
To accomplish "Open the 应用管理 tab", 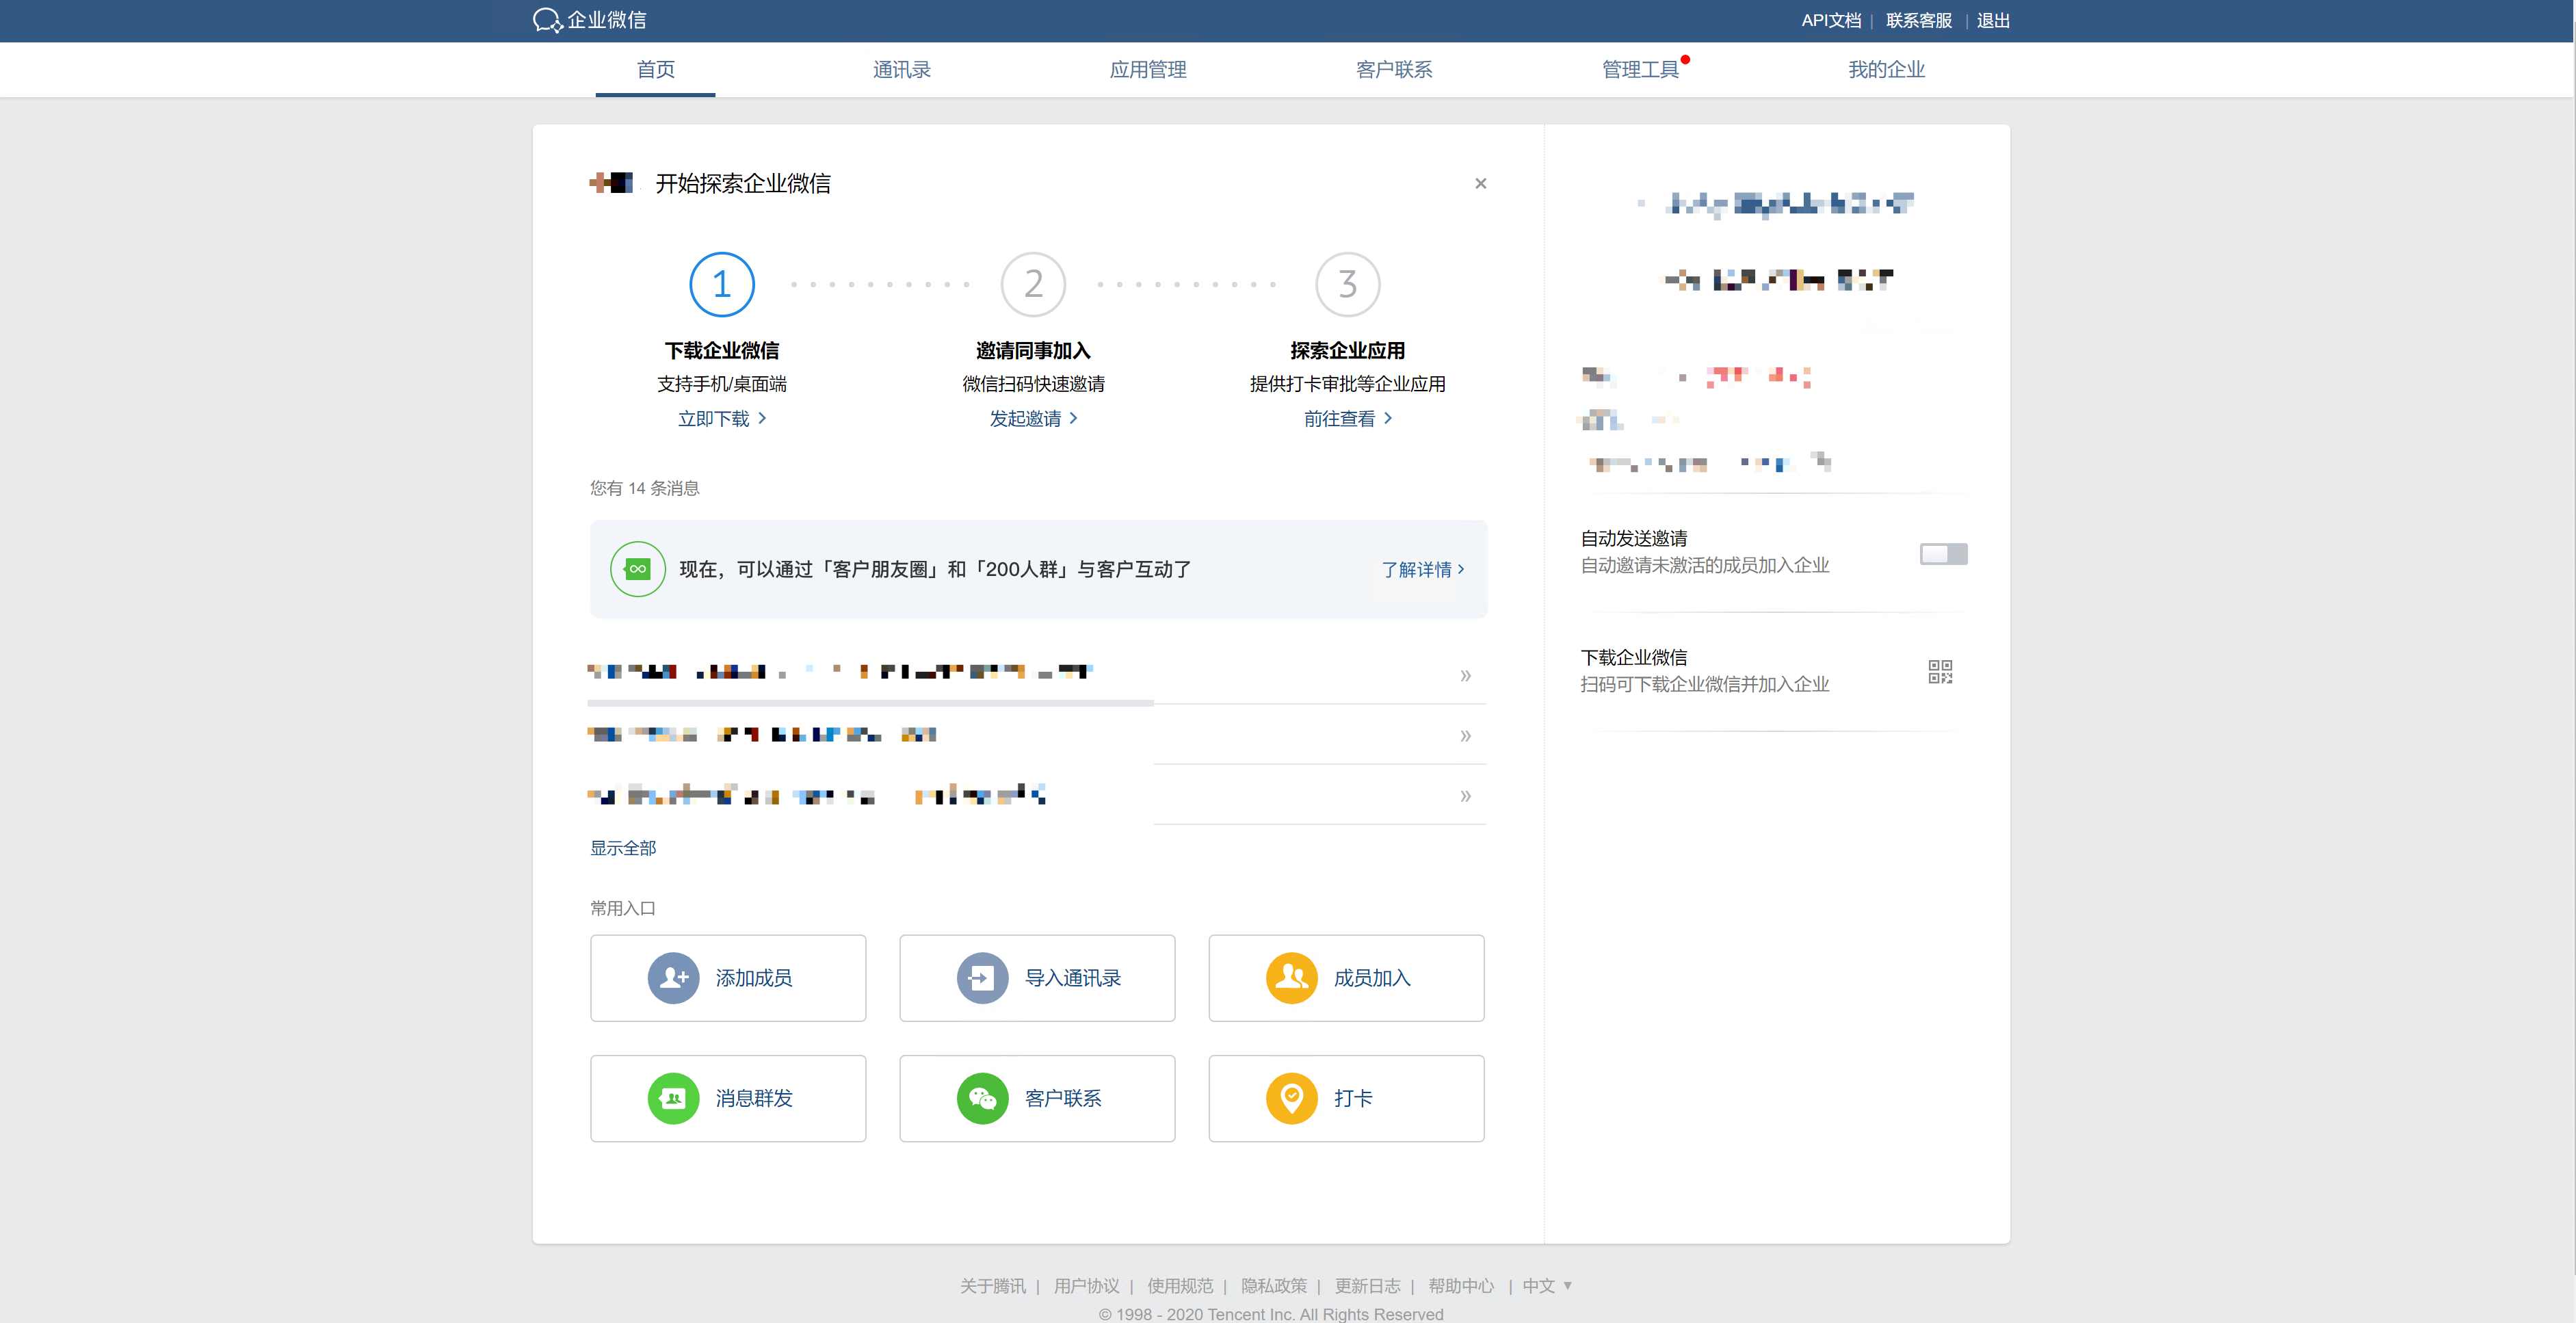I will tap(1148, 69).
